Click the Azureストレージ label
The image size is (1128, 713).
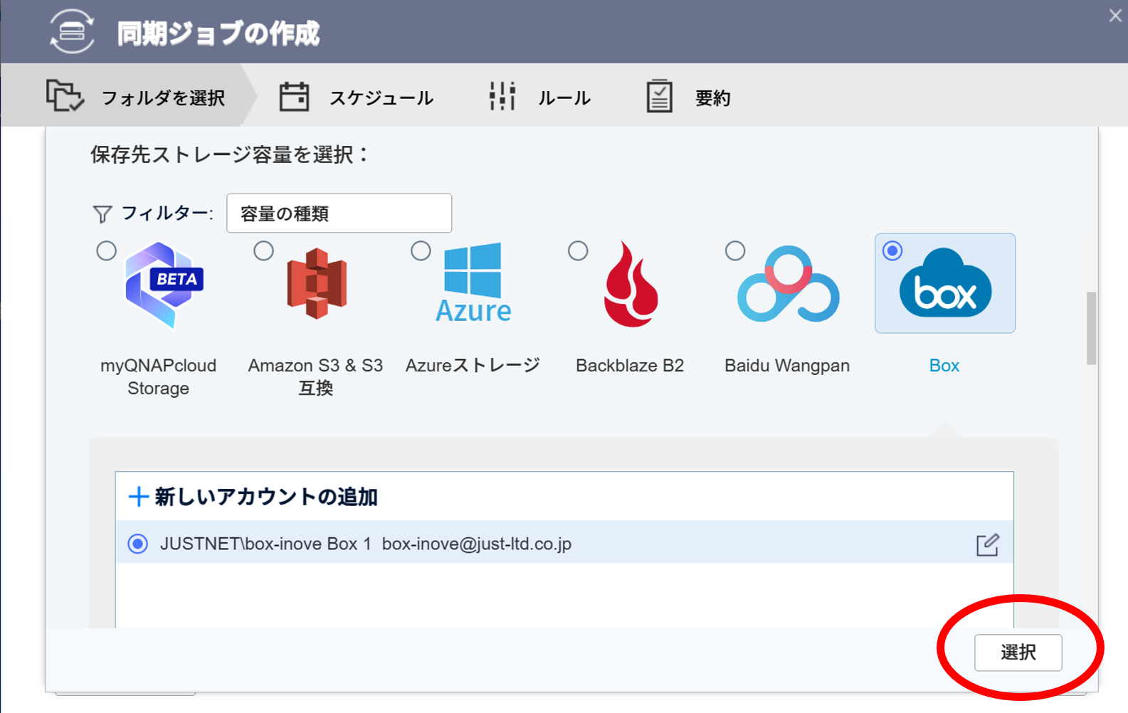pyautogui.click(x=473, y=366)
